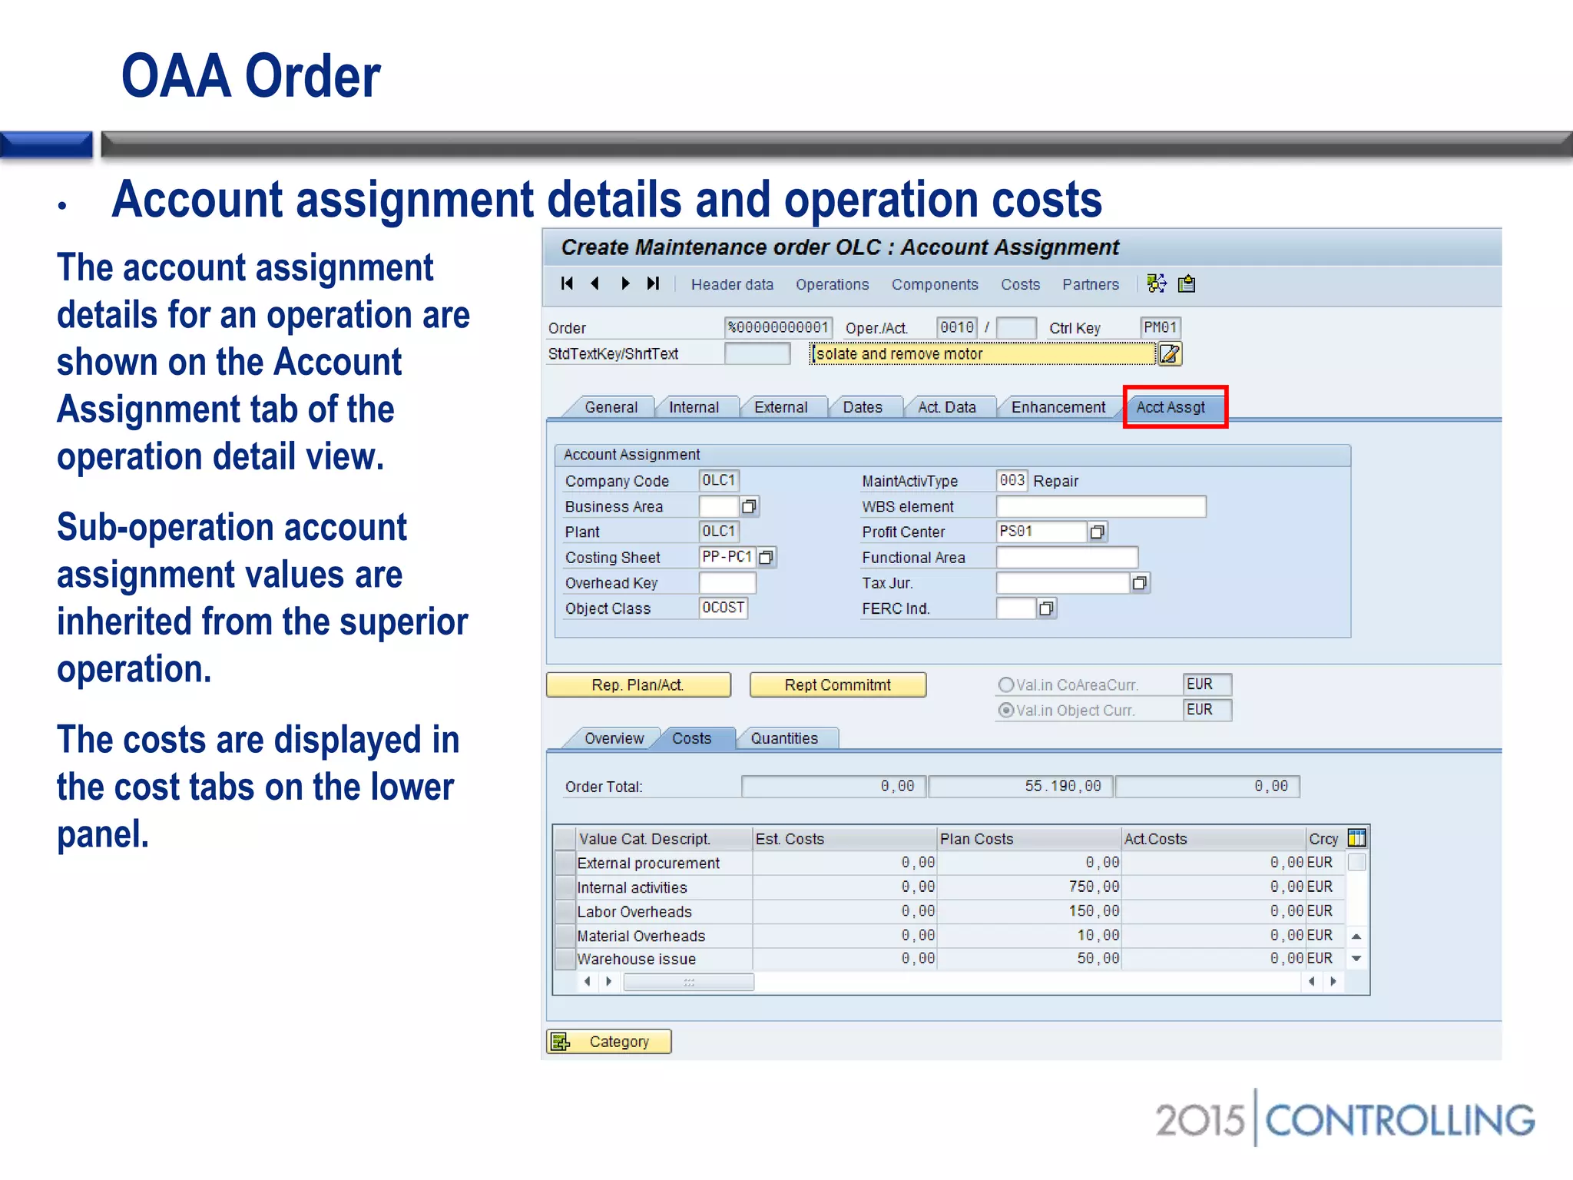Select Val.in Object Curr. radio button
This screenshot has width=1573, height=1180.
pyautogui.click(x=1006, y=711)
